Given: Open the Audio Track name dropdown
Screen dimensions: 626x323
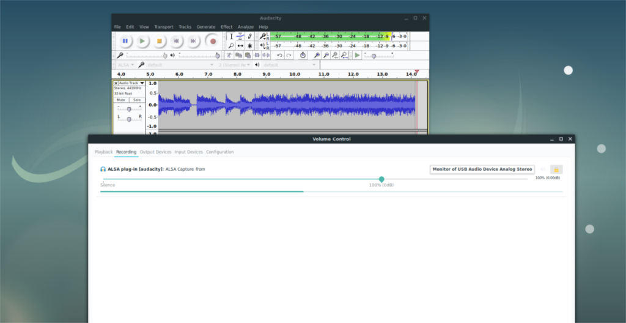Looking at the screenshot, I should tap(131, 83).
